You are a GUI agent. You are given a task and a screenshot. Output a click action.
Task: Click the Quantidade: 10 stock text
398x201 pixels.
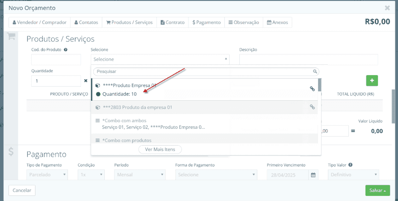coord(119,94)
